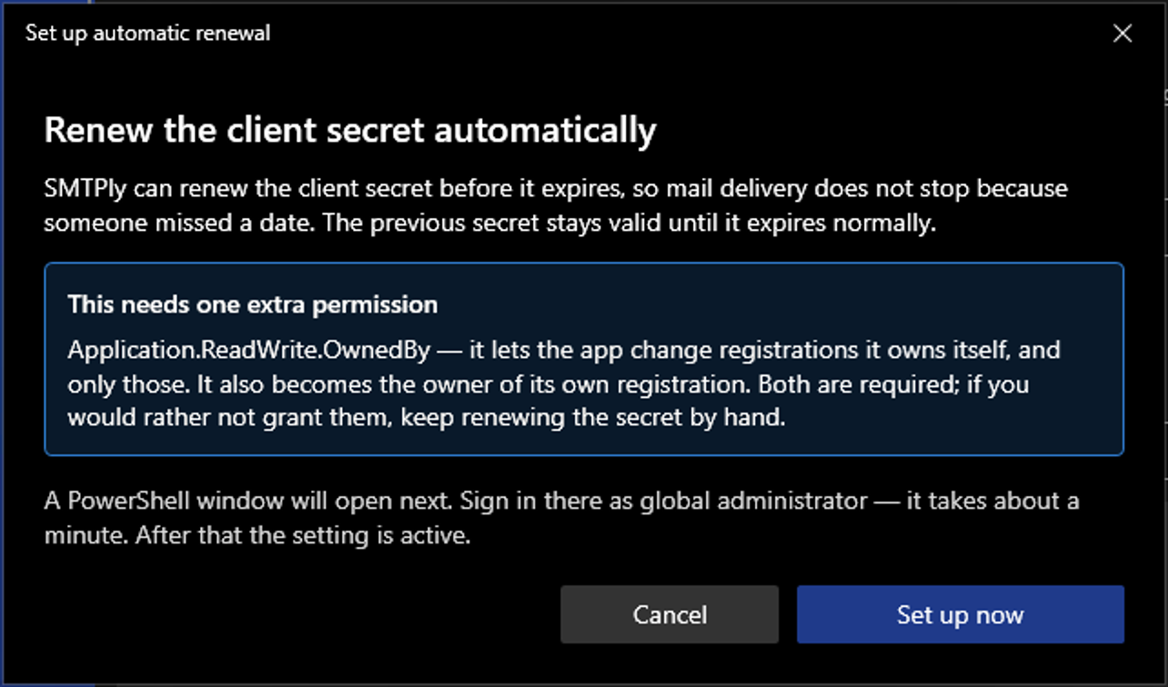Cancel the automatic renewal setup

pyautogui.click(x=670, y=614)
